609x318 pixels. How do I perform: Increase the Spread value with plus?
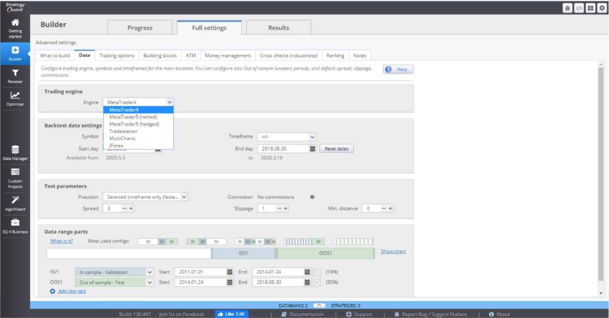[131, 208]
